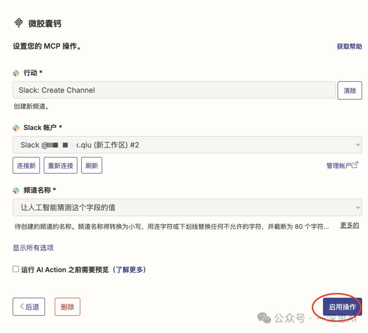Image resolution: width=368 pixels, height=333 pixels.
Task: Open the 了解更多 link
Action: tap(129, 270)
